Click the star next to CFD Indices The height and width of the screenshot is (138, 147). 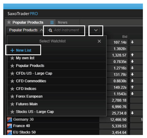12,89
